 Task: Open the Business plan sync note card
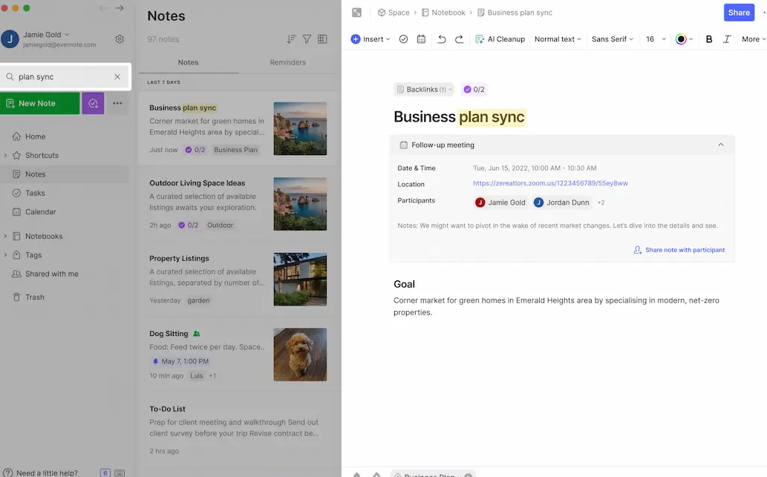coord(238,128)
